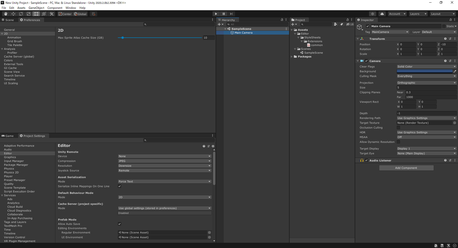Pick Regular Environment scene asset
458x248 pixels.
pyautogui.click(x=209, y=232)
